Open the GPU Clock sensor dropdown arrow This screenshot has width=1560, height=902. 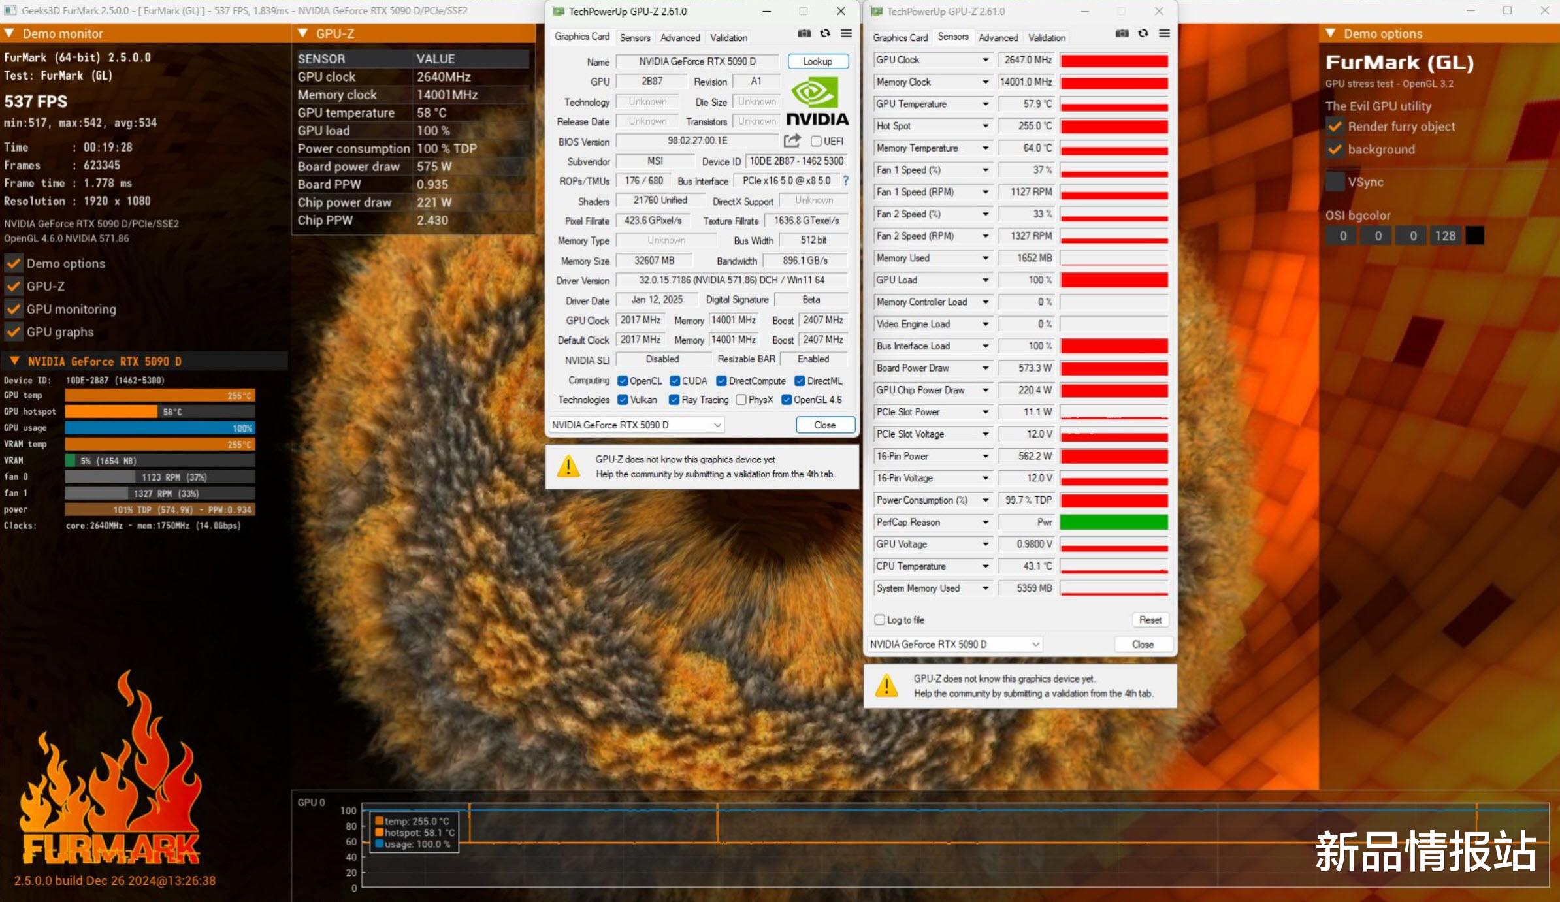(x=985, y=60)
